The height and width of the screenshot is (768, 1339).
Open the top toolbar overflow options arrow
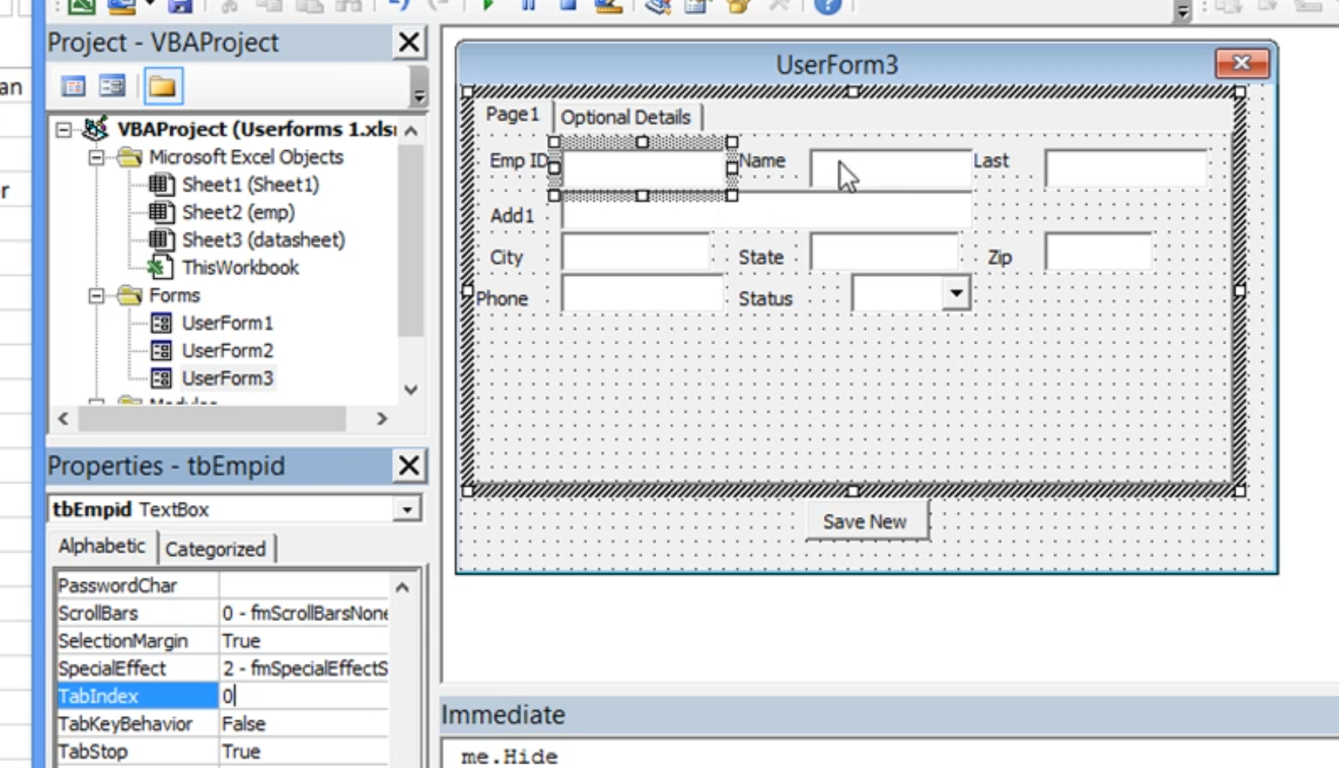coord(1182,11)
